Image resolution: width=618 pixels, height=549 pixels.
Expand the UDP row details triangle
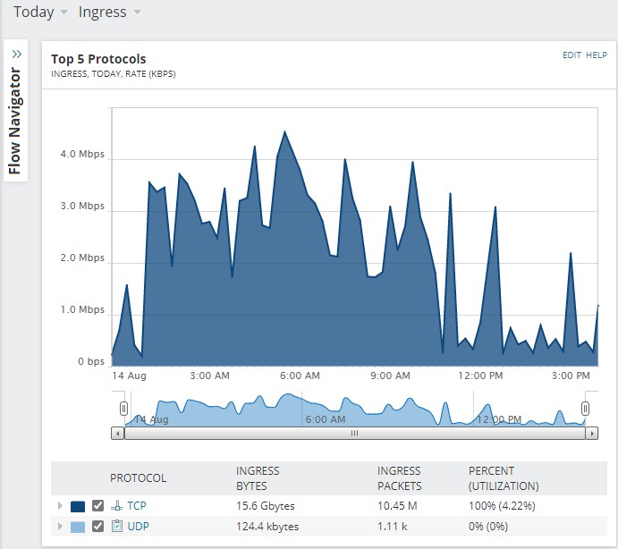pos(60,526)
